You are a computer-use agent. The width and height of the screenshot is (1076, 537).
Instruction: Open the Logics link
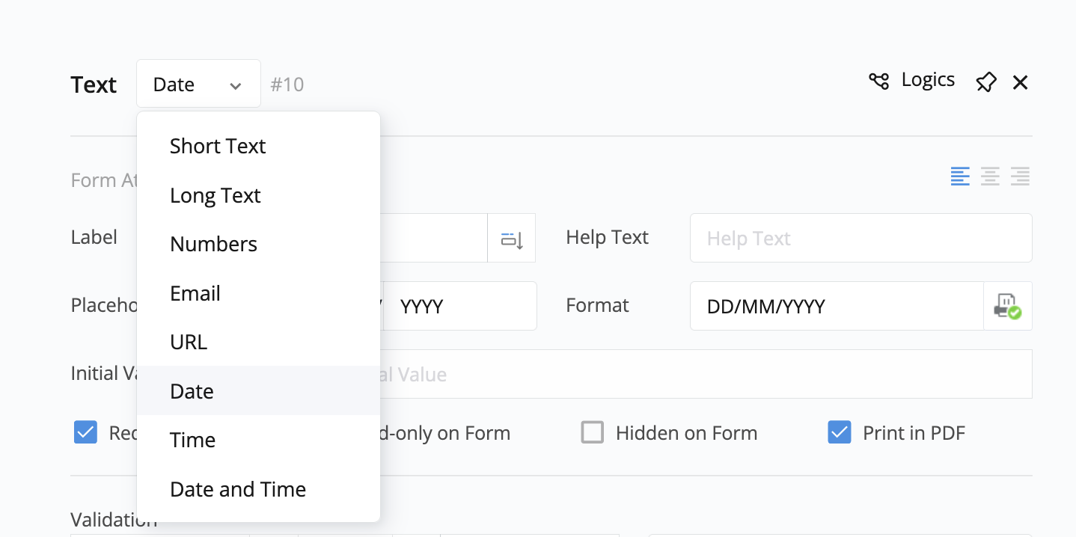pos(928,80)
